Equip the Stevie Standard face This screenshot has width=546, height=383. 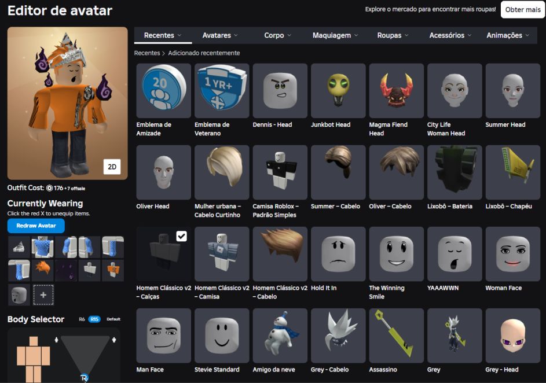(x=221, y=336)
